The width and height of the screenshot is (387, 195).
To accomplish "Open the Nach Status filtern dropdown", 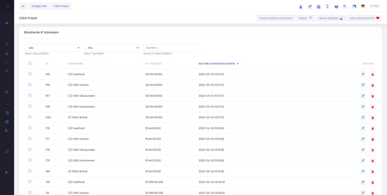I will 53,48.
